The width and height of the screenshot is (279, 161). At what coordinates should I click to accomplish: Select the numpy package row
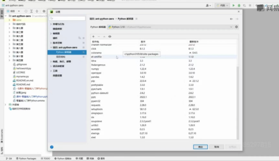(164, 69)
